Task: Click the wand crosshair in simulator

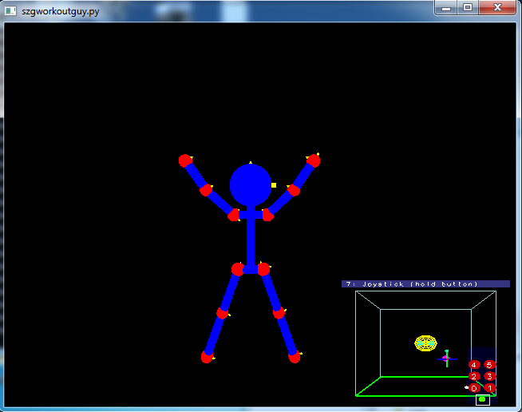Action: coord(446,359)
